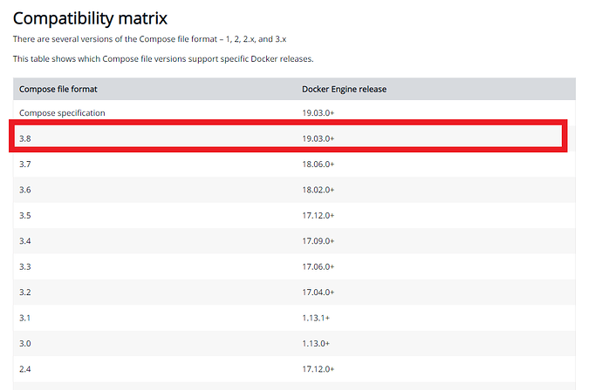The image size is (602, 390).
Task: Select the 3.7 file format cell
Action: tap(25, 164)
